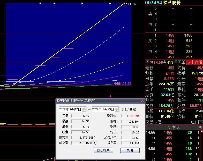
Task: Increase the start date with up spinner arrow
Action: (84, 108)
